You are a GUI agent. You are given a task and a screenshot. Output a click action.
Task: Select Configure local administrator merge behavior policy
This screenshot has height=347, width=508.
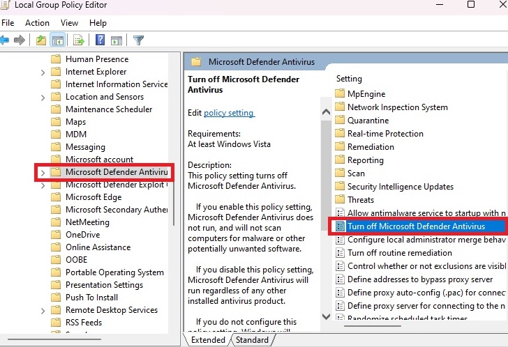426,240
